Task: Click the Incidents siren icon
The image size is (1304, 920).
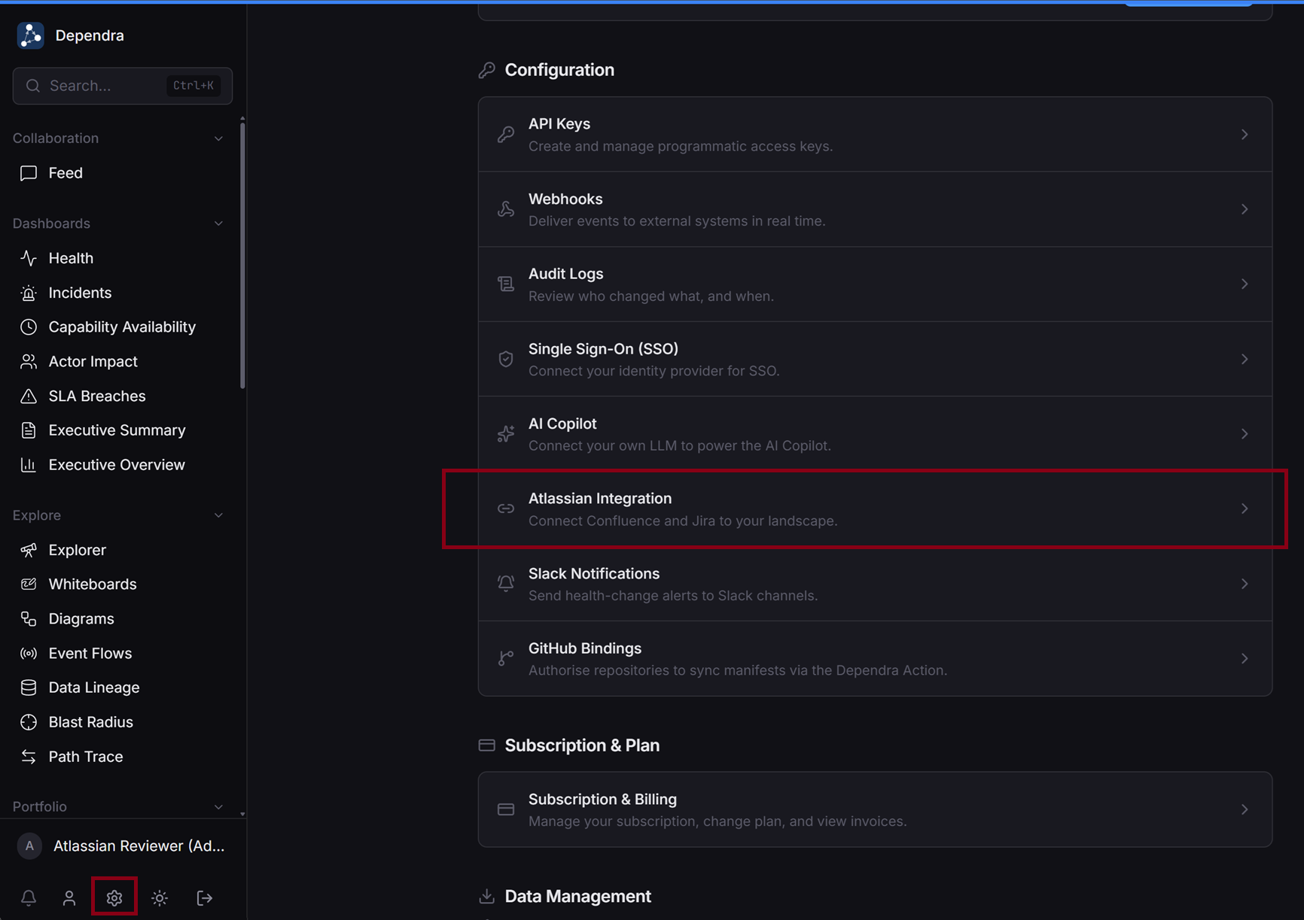Action: pos(29,293)
